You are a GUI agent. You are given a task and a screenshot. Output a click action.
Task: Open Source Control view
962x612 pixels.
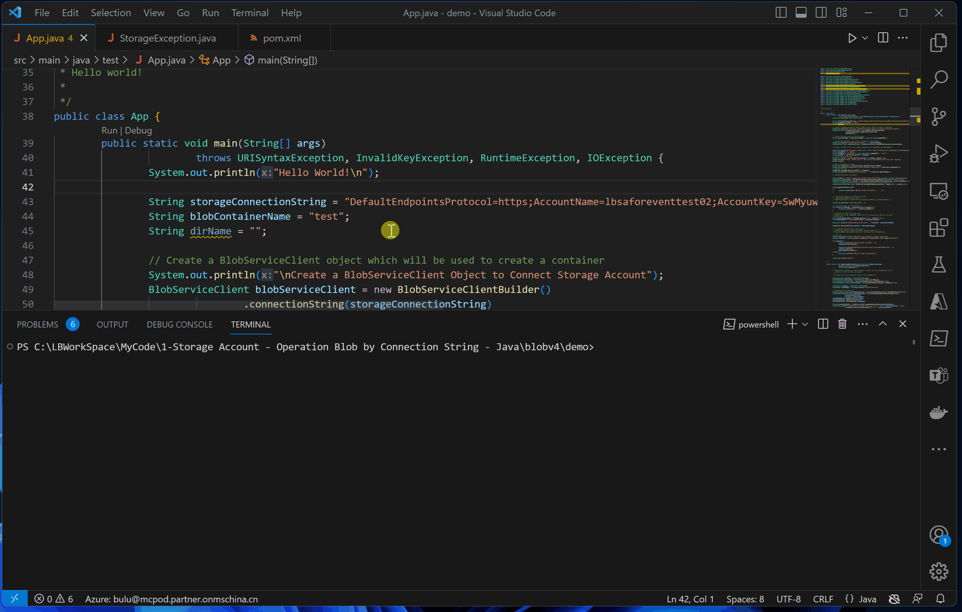coord(939,117)
